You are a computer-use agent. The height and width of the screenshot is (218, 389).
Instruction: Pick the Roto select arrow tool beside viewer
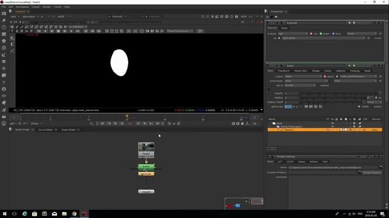pos(12,39)
